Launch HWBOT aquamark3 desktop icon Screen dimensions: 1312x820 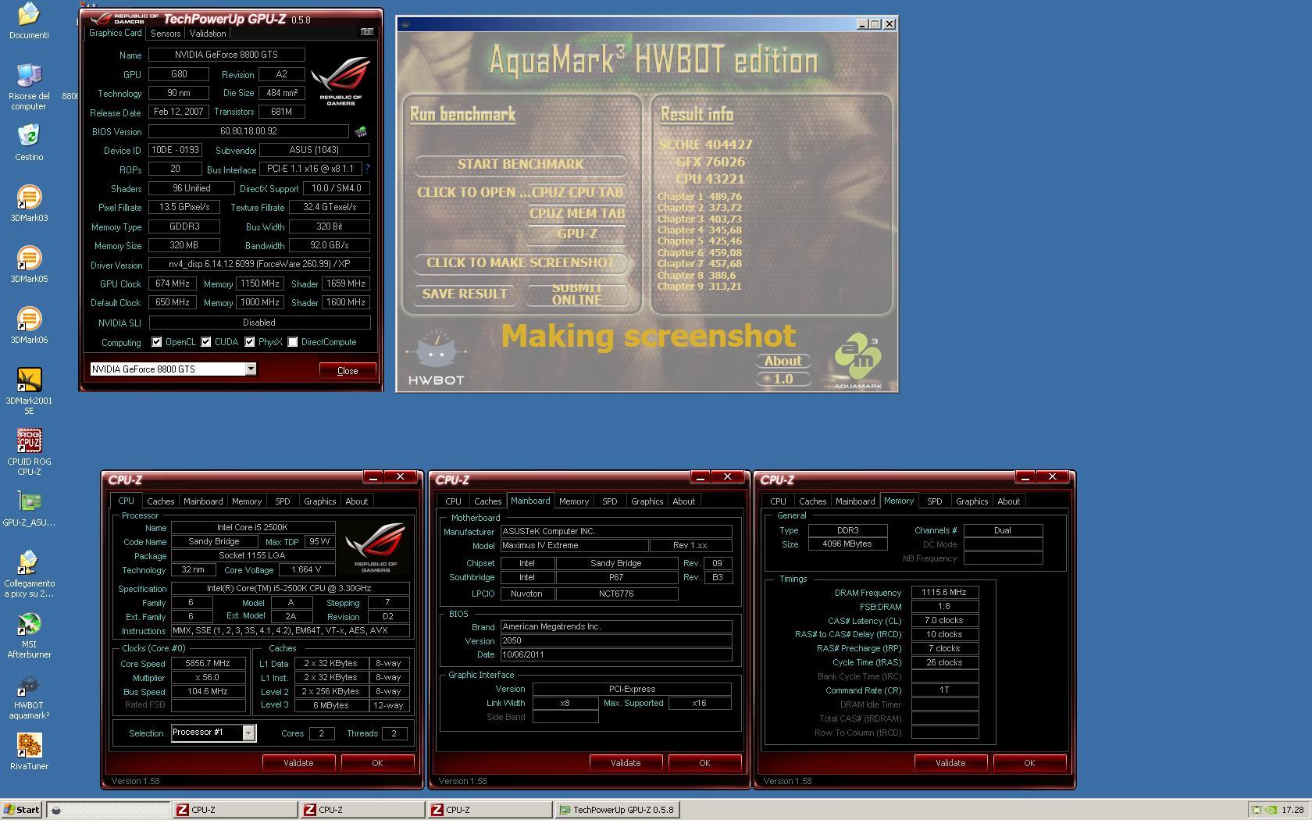pos(29,696)
